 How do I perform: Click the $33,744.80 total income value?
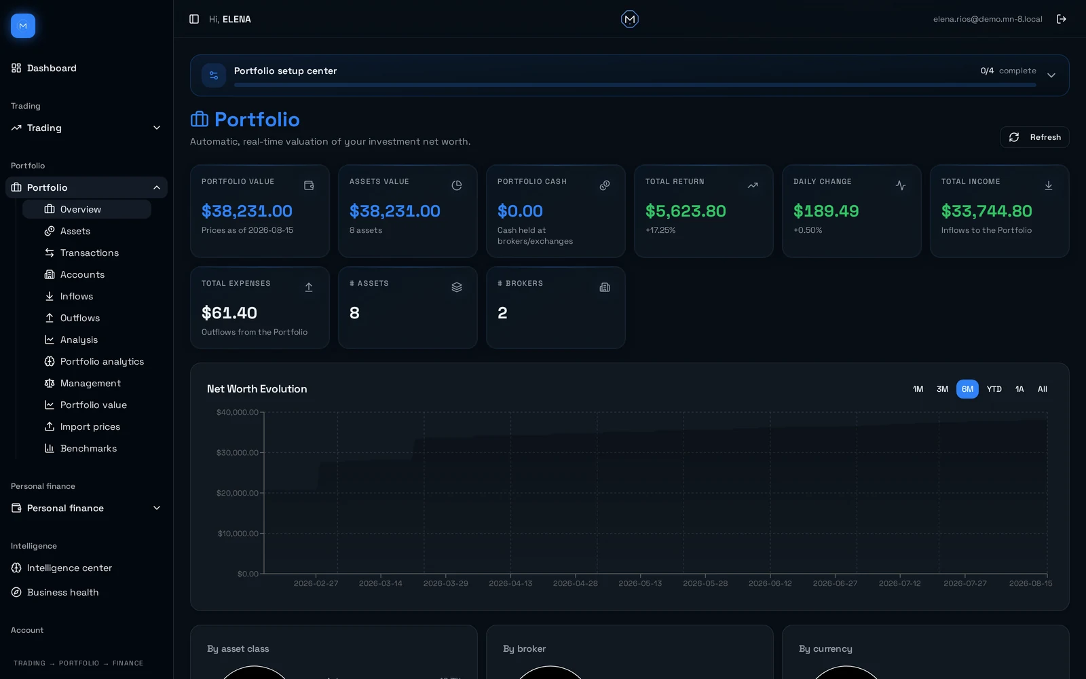tap(987, 211)
